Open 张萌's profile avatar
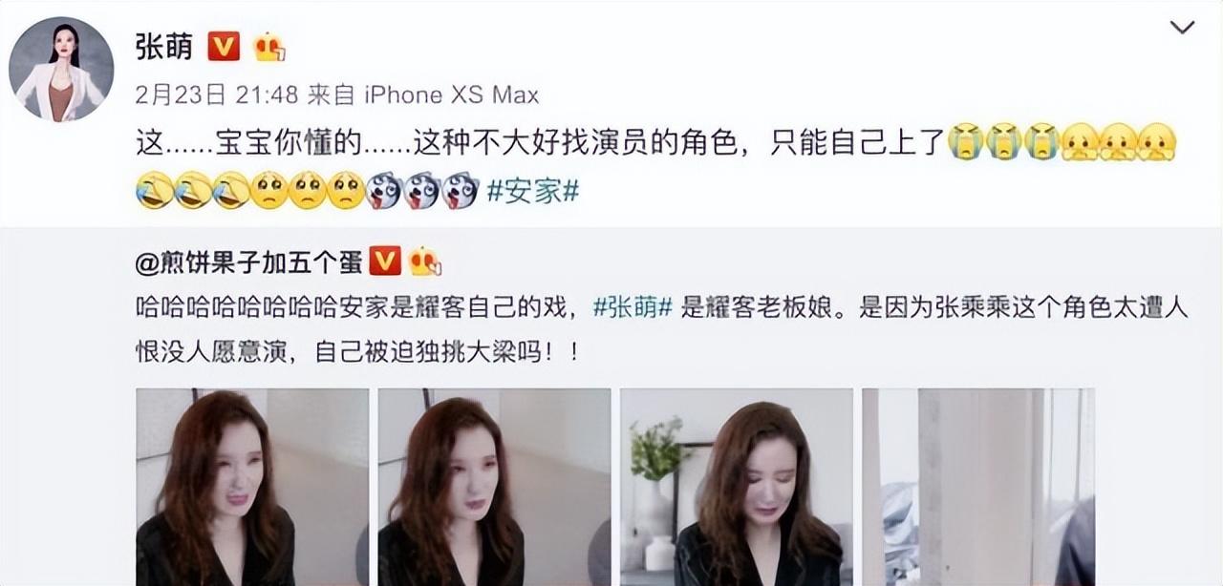 [61, 70]
